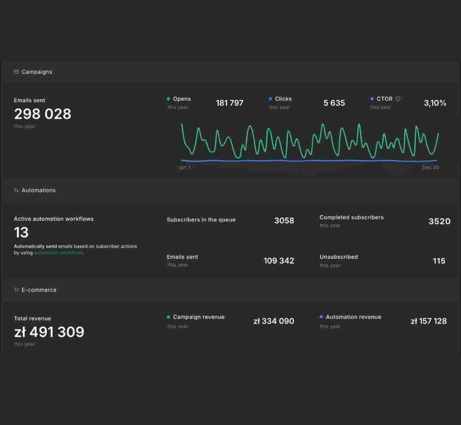Open the Automations section header
461x425 pixels.
click(230, 191)
